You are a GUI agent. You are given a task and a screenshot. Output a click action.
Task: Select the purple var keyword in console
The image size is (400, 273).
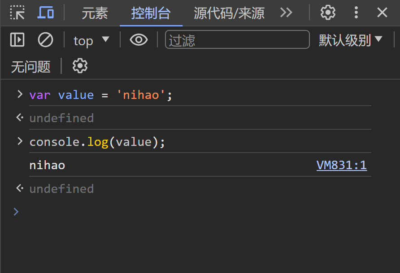pos(39,94)
